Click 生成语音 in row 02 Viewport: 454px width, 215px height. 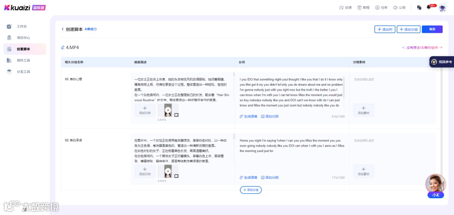[248, 177]
